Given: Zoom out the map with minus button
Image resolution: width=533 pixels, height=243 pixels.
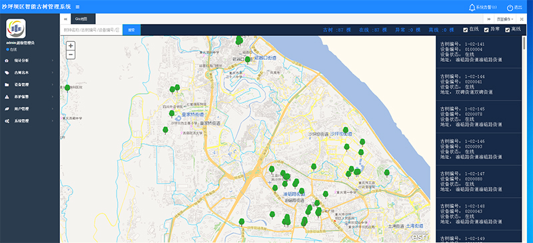Looking at the screenshot, I should (71, 55).
